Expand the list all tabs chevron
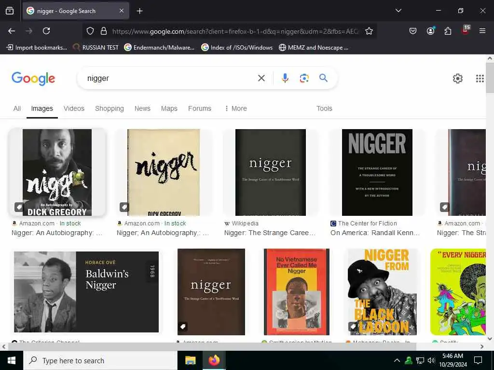 pos(398,11)
